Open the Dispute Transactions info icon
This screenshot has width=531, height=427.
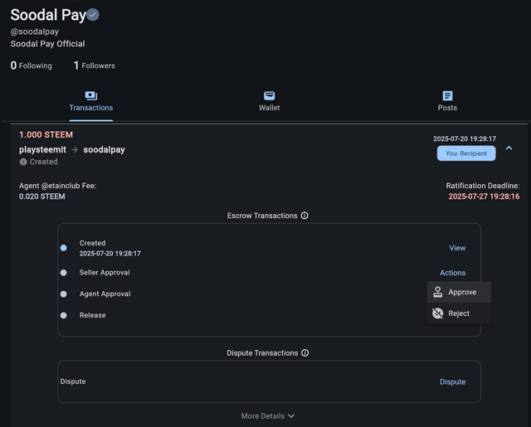pyautogui.click(x=304, y=353)
